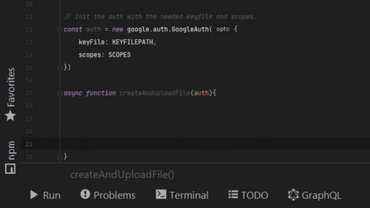
Task: Click the Favorites star icon
Action: click(x=10, y=116)
